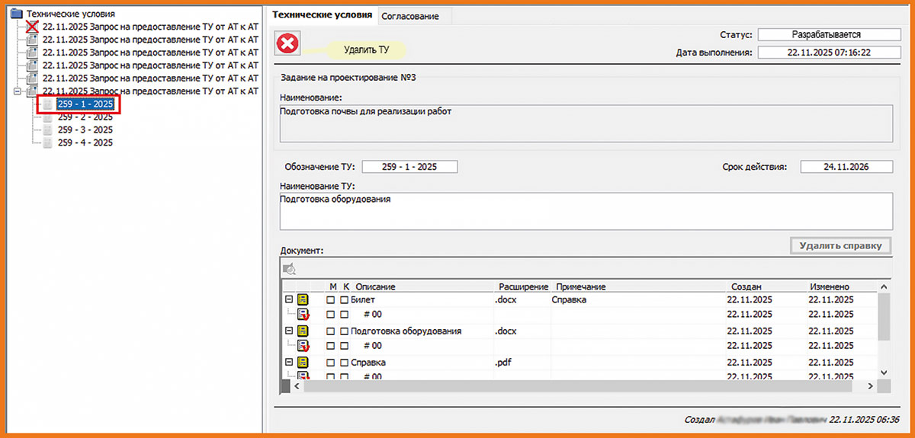Collapse the Билет document row

tap(288, 300)
